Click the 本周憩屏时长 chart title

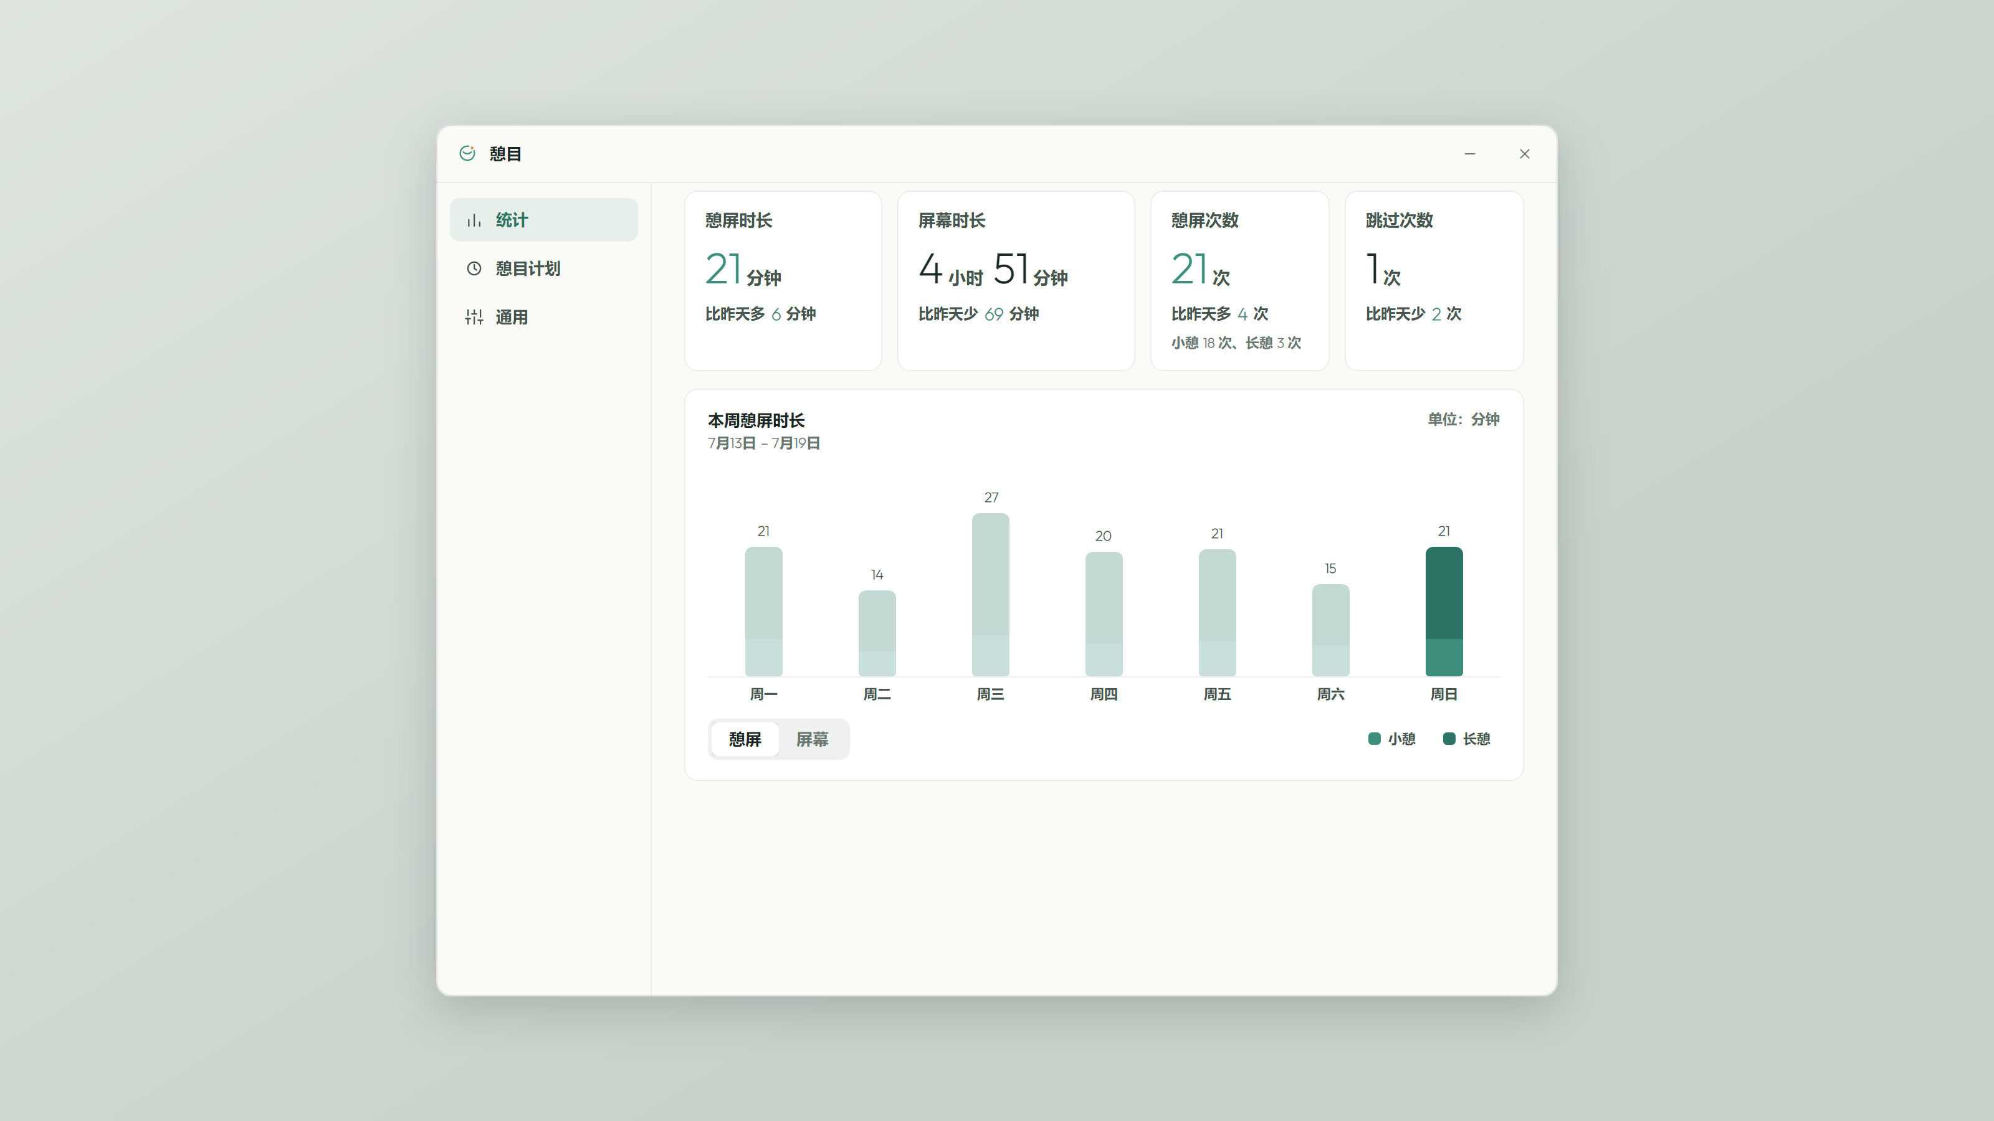coord(755,420)
